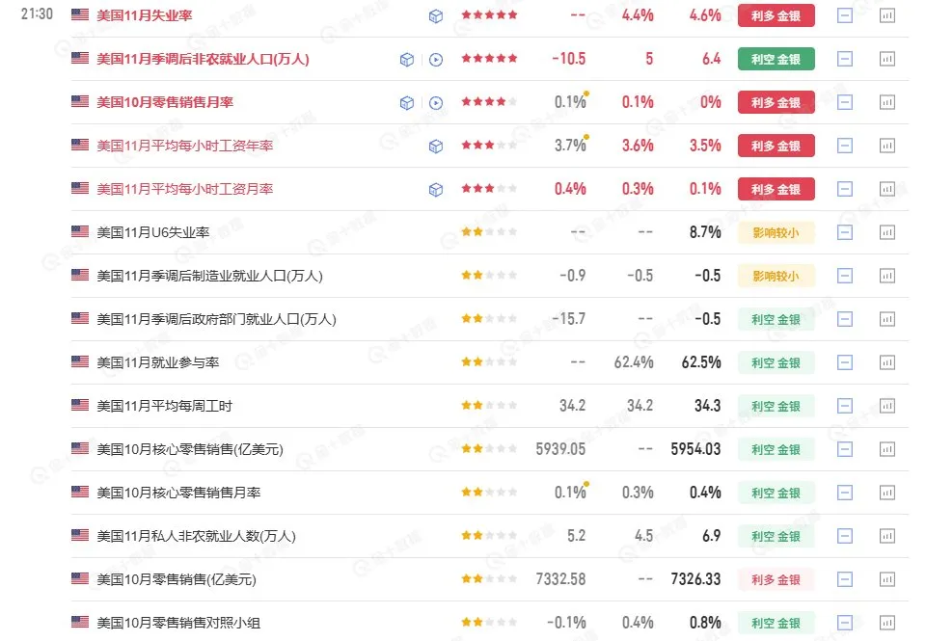
Task: Collapse the 美国11月失业率 row with minus box
Action: click(845, 15)
